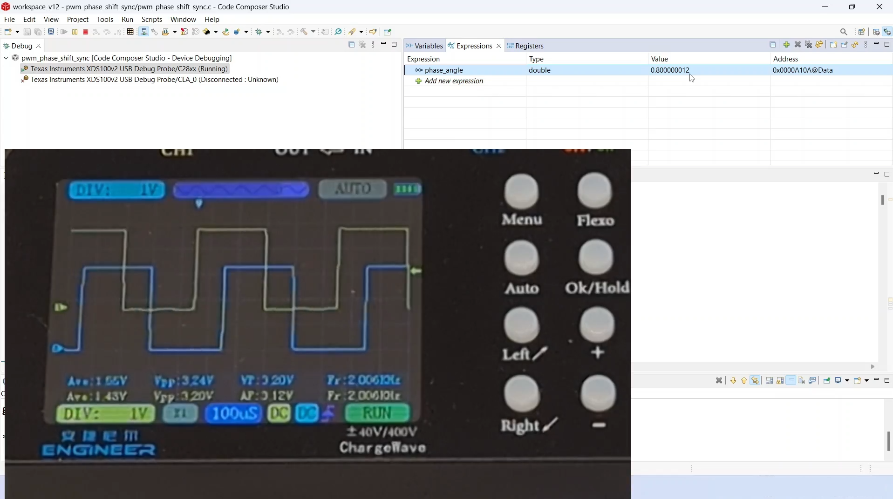
Task: Open the dropdown arrow beside the New icon
Action: 17,32
